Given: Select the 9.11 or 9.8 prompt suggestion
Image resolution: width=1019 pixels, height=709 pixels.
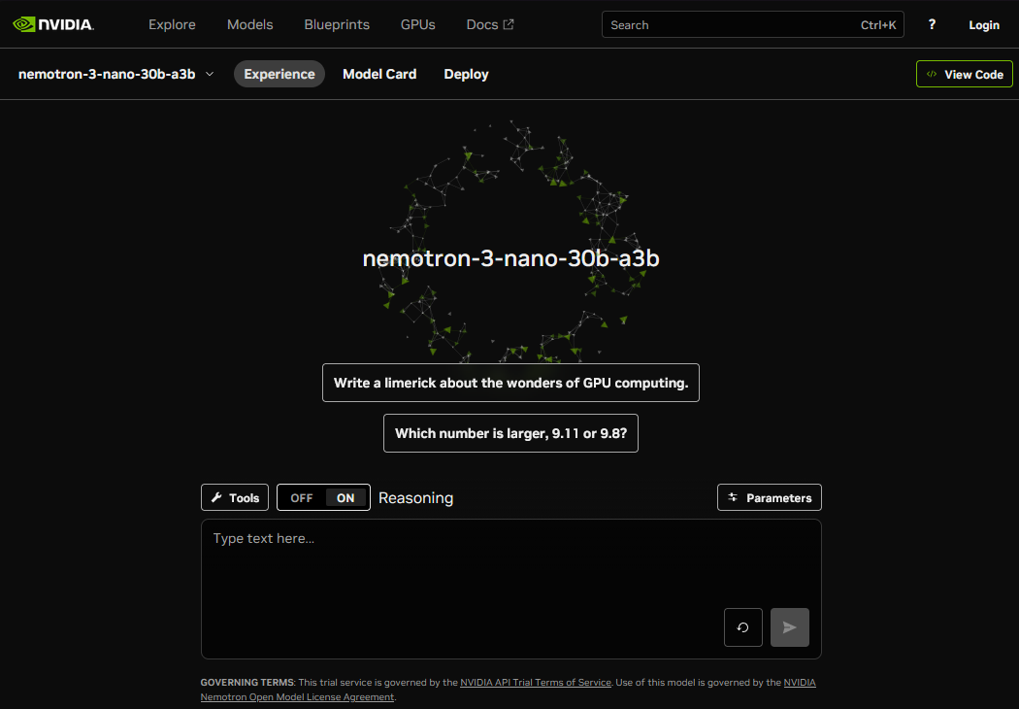Looking at the screenshot, I should (x=510, y=433).
